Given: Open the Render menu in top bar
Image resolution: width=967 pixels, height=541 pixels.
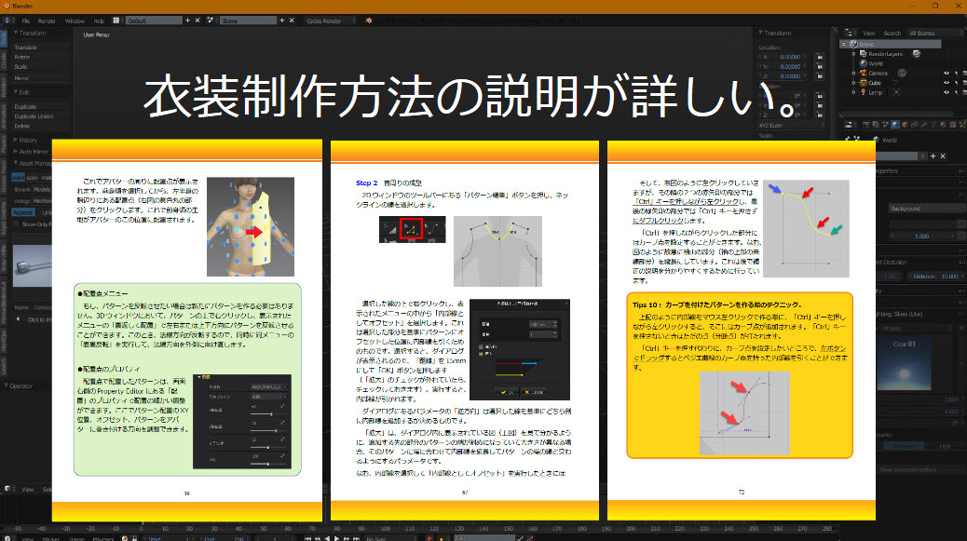Looking at the screenshot, I should [x=47, y=20].
